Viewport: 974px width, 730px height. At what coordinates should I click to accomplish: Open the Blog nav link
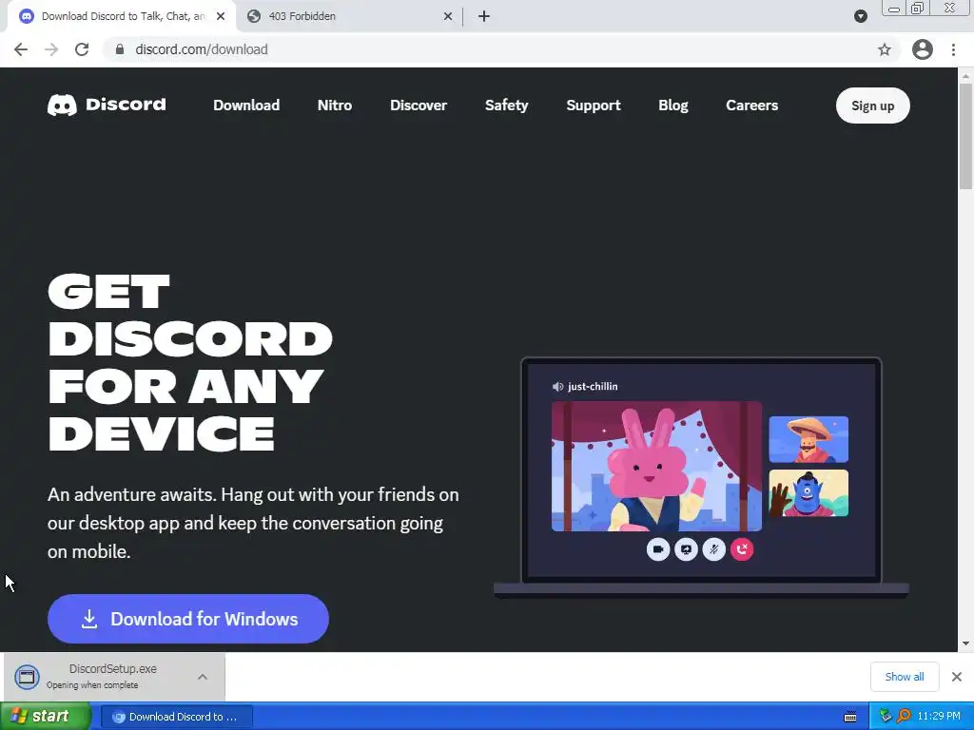[x=673, y=106]
